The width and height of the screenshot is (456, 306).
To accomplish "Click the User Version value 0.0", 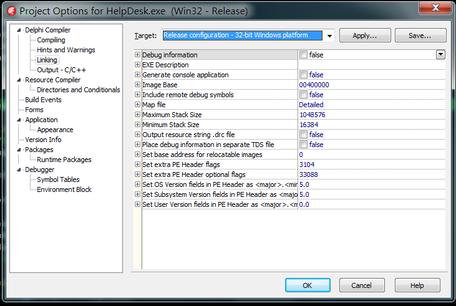I will point(372,204).
